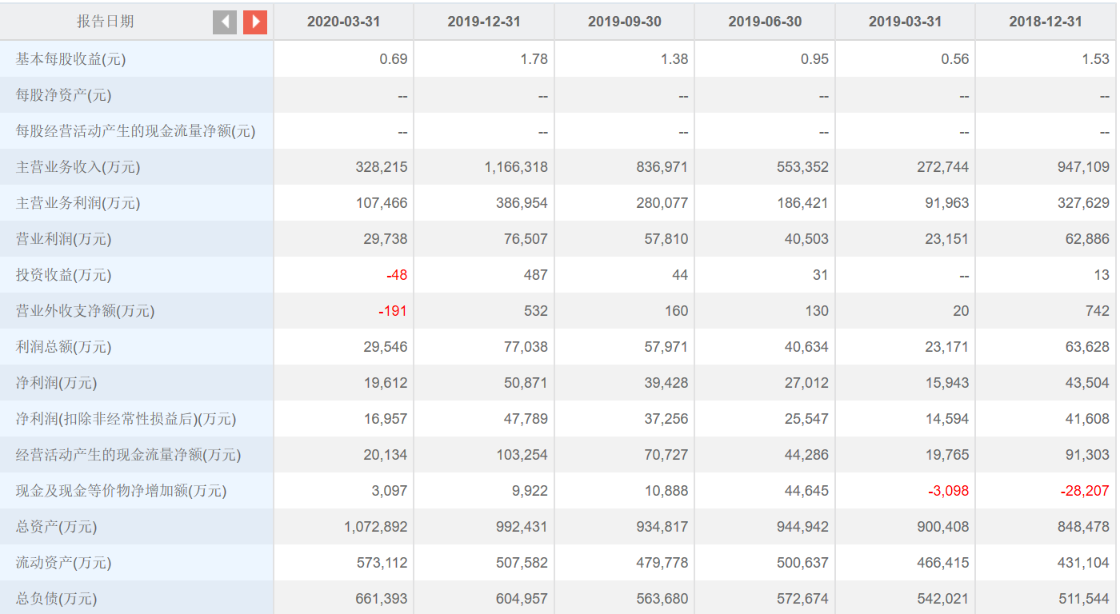
Task: Click the red right arrow button
Action: pos(255,22)
